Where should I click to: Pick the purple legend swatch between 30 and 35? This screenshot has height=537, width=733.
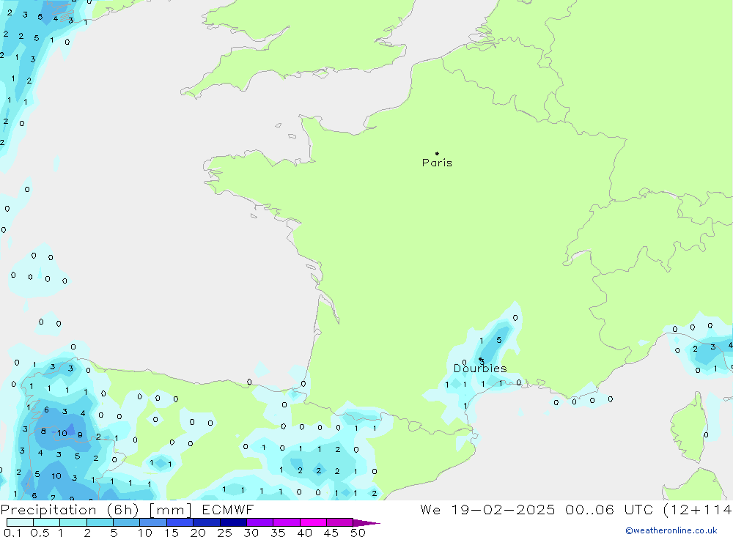coord(260,522)
